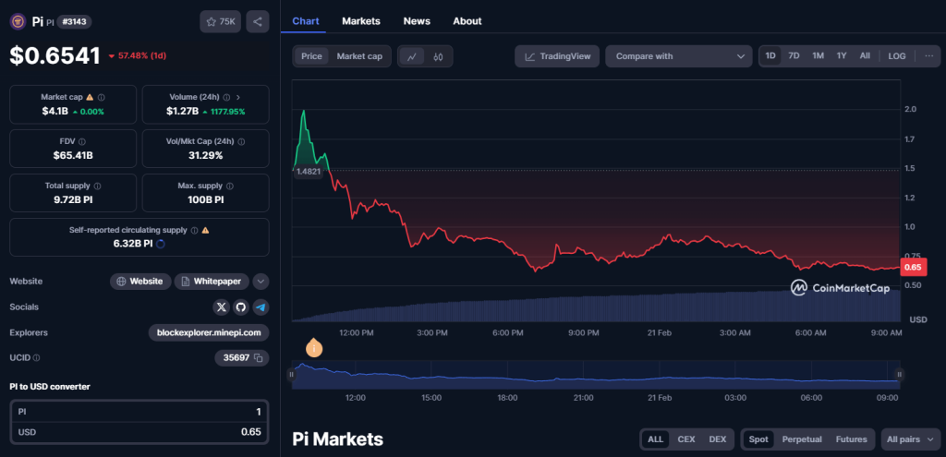Switch to candlestick chart icon
Image resolution: width=946 pixels, height=457 pixels.
click(439, 56)
